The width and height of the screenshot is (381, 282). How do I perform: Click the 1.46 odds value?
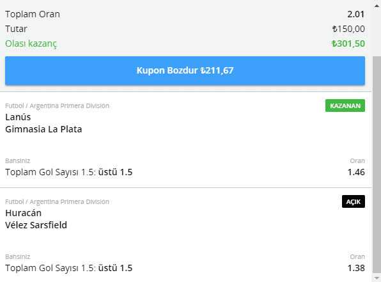[x=356, y=172]
